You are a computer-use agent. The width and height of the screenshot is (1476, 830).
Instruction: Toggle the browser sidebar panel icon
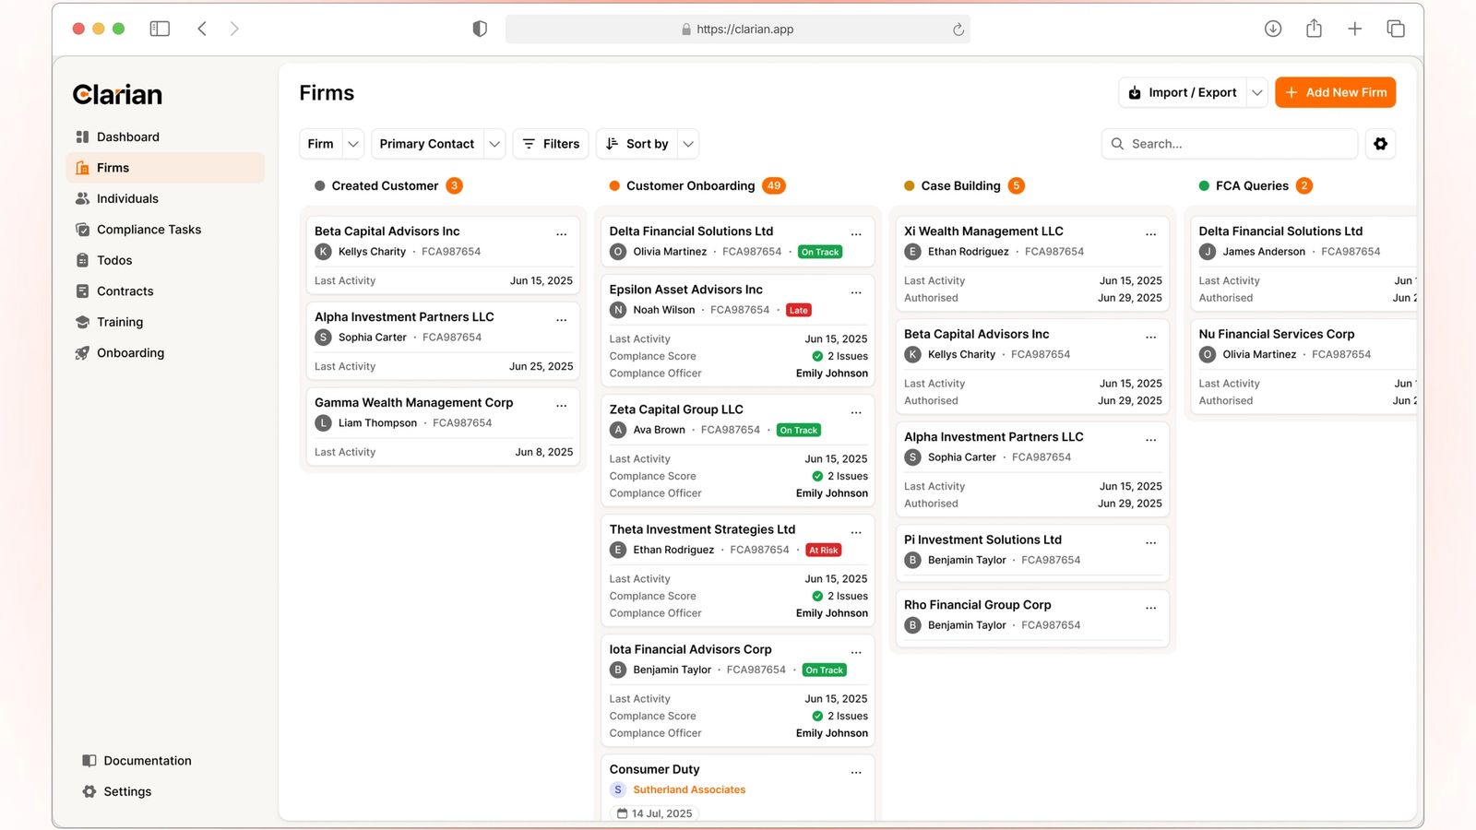click(x=160, y=29)
